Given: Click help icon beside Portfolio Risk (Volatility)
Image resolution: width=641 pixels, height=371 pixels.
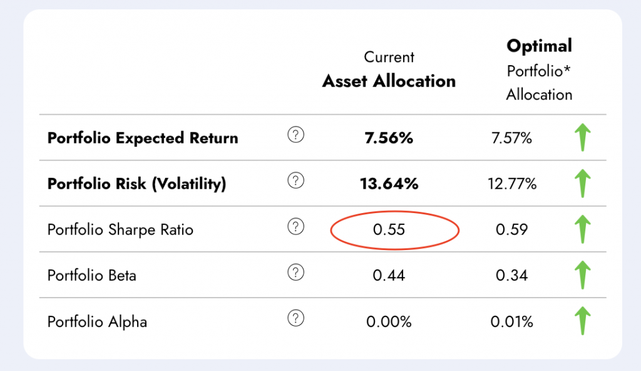Looking at the screenshot, I should pyautogui.click(x=295, y=181).
